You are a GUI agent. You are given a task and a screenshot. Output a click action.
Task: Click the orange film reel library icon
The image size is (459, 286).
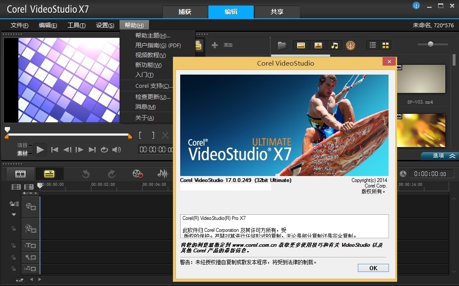coord(351,45)
